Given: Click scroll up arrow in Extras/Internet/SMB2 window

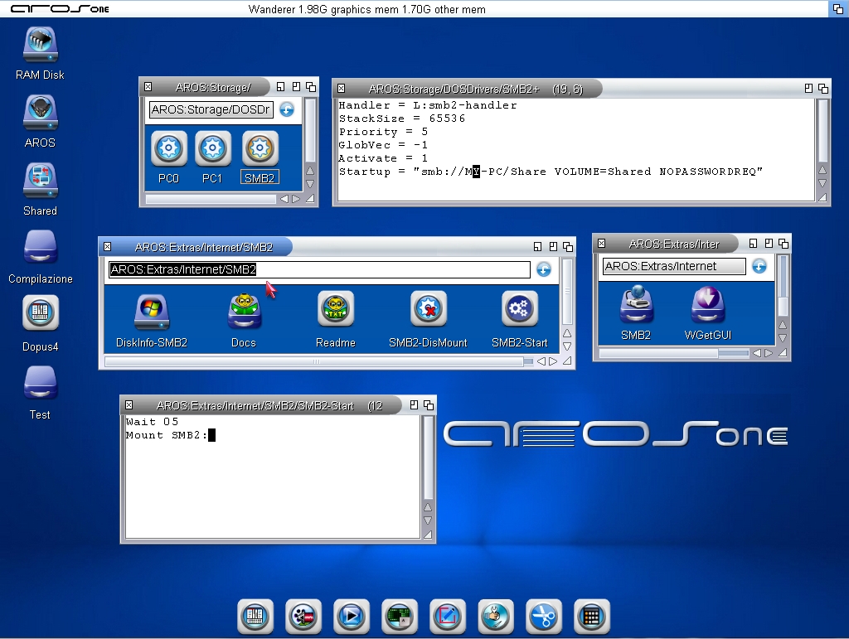Looking at the screenshot, I should (x=567, y=333).
